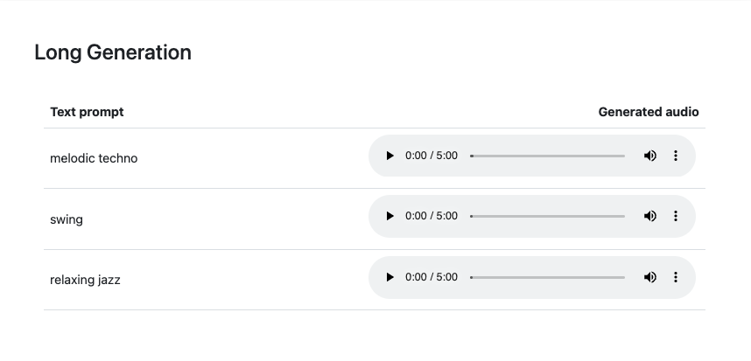Play the swing audio clip

click(390, 216)
